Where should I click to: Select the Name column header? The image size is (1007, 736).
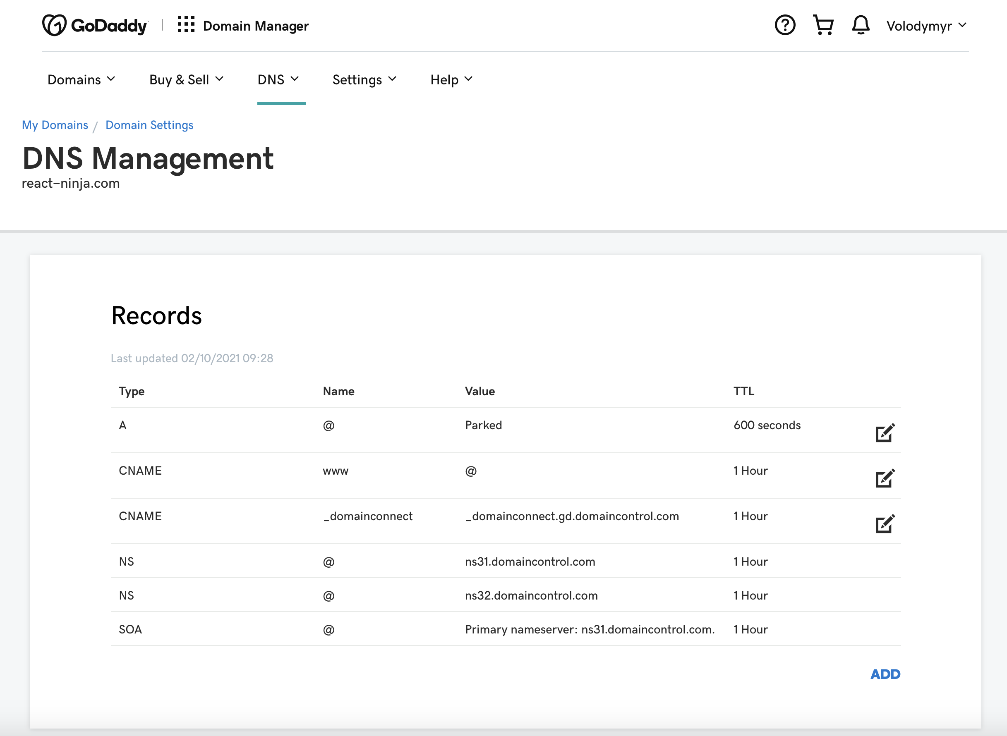pos(338,391)
